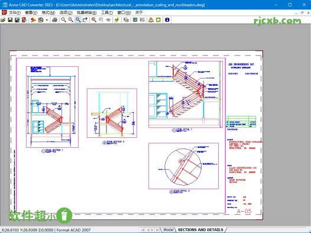Click the app icon in title bar
The image size is (311, 233).
(4, 5)
